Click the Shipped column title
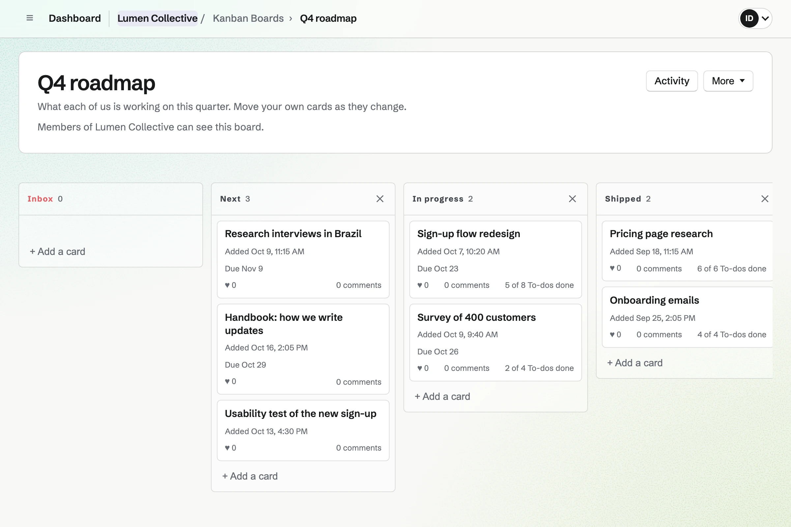This screenshot has width=791, height=527. coord(623,199)
